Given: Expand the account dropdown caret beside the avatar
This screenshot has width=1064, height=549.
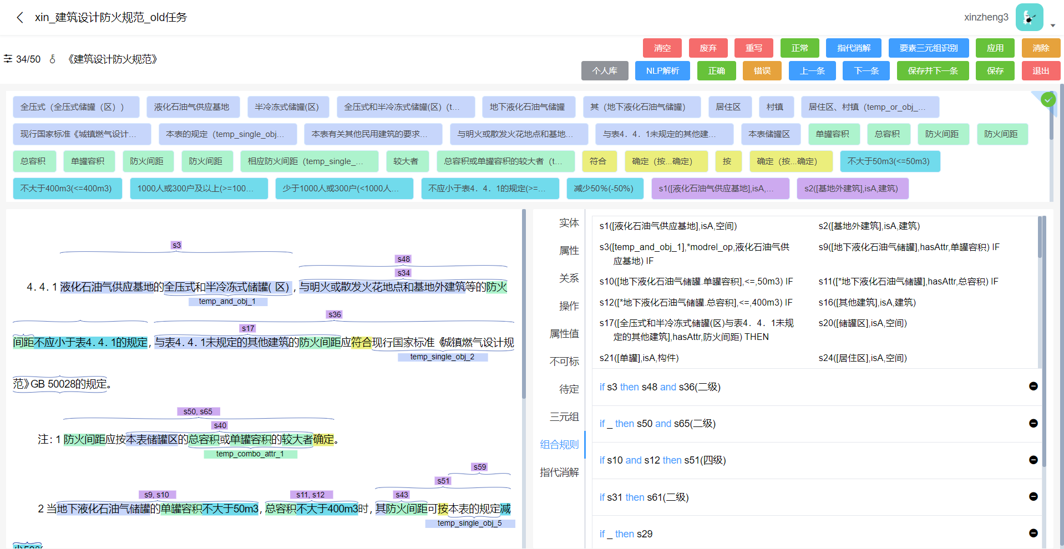Looking at the screenshot, I should 1052,26.
